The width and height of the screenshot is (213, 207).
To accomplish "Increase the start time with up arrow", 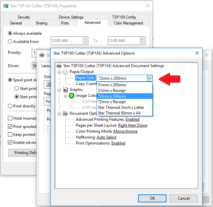I will click(x=85, y=39).
